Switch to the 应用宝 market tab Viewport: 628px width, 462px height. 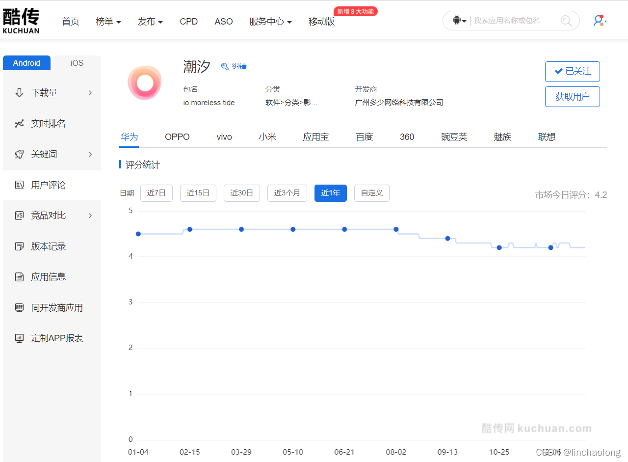tap(316, 137)
